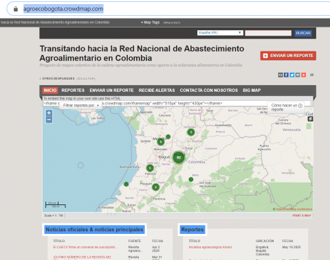Zoom out the map with minus button
This screenshot has height=260, width=330.
[x=49, y=119]
